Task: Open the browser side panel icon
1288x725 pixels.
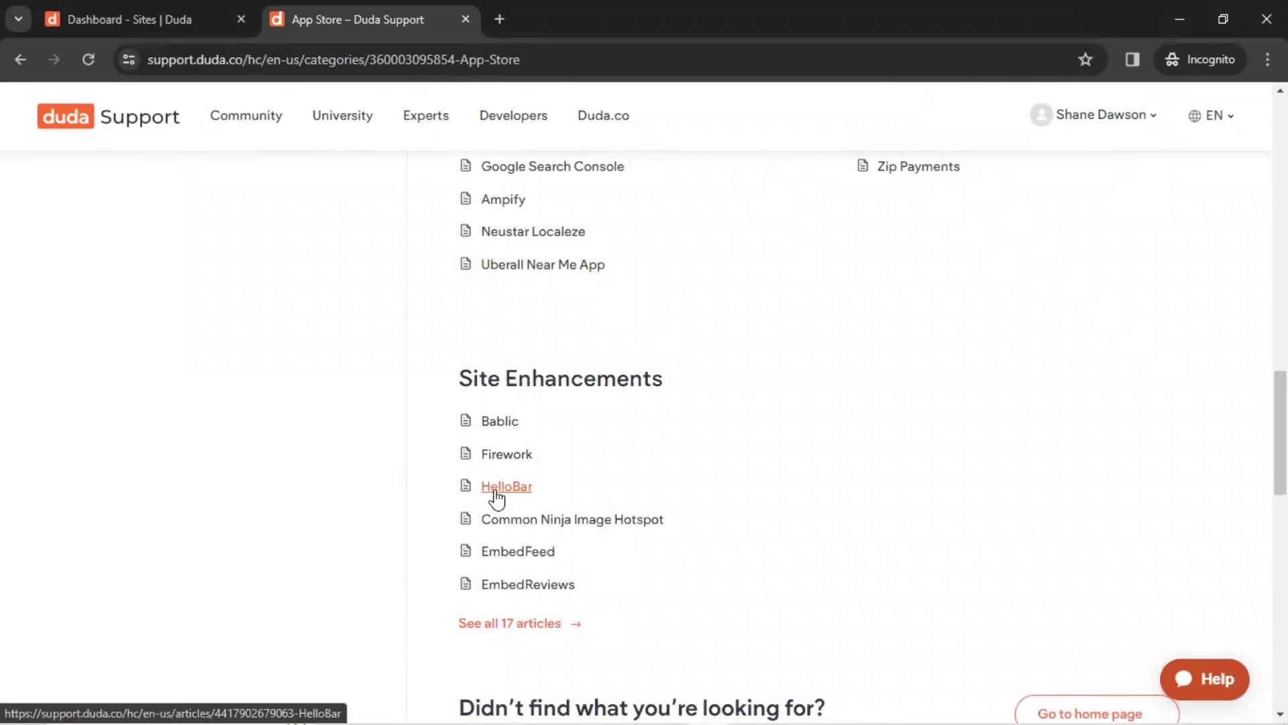Action: 1132,60
